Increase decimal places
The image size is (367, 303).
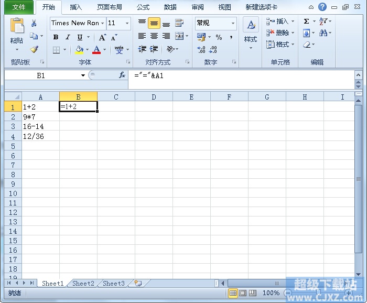(201, 49)
